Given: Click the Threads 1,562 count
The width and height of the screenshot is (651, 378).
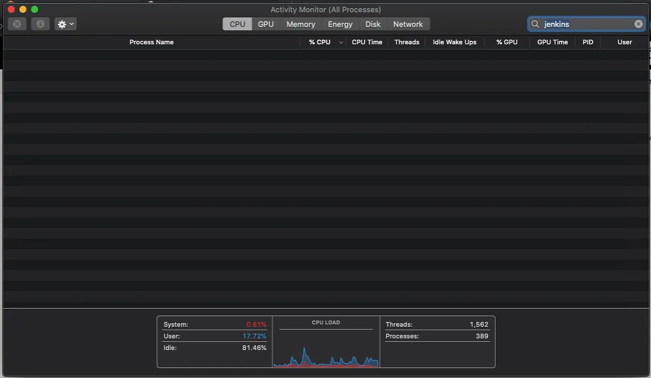Looking at the screenshot, I should (479, 324).
